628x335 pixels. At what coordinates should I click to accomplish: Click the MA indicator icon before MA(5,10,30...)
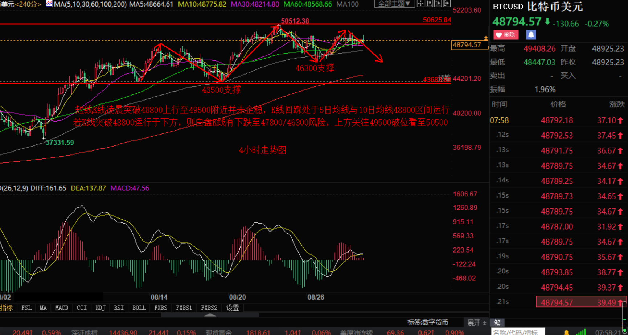(49, 4)
